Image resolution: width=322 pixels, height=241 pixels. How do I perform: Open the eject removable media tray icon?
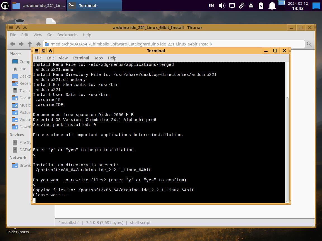pos(251,5)
